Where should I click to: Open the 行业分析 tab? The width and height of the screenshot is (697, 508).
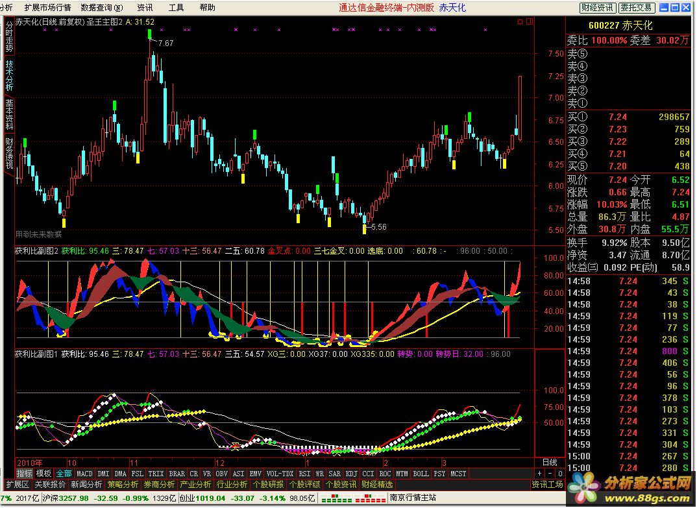pyautogui.click(x=232, y=485)
